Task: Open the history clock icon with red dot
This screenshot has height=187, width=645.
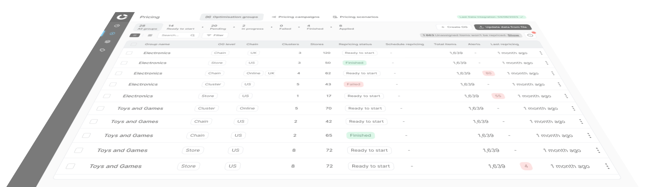Action: click(x=530, y=35)
